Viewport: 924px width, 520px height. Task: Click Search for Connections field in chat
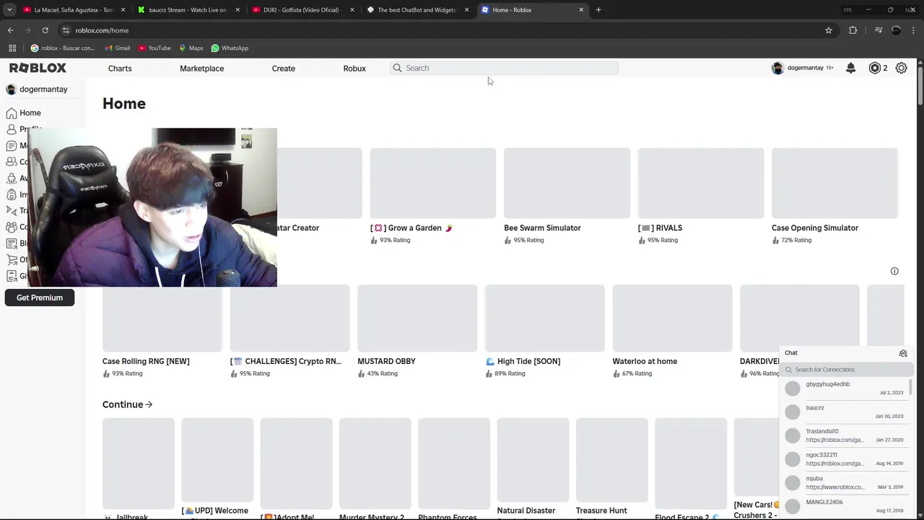[847, 370]
